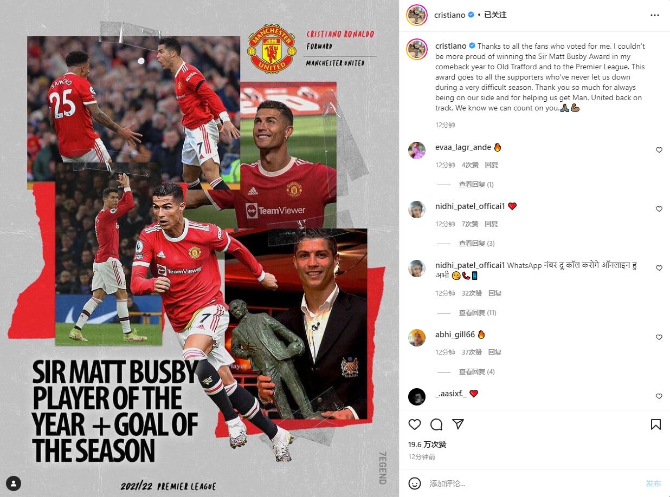The height and width of the screenshot is (497, 670).
Task: Like _.aasixf._'s heart comment
Action: point(659,396)
